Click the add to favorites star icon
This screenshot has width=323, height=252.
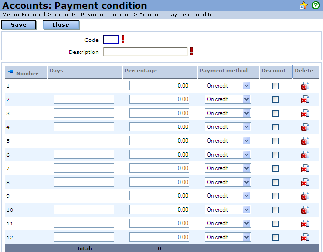[304, 6]
